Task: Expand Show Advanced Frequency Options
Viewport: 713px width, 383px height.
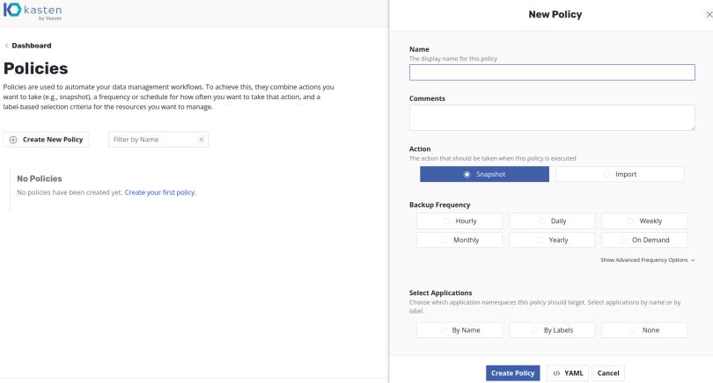Action: pos(648,260)
